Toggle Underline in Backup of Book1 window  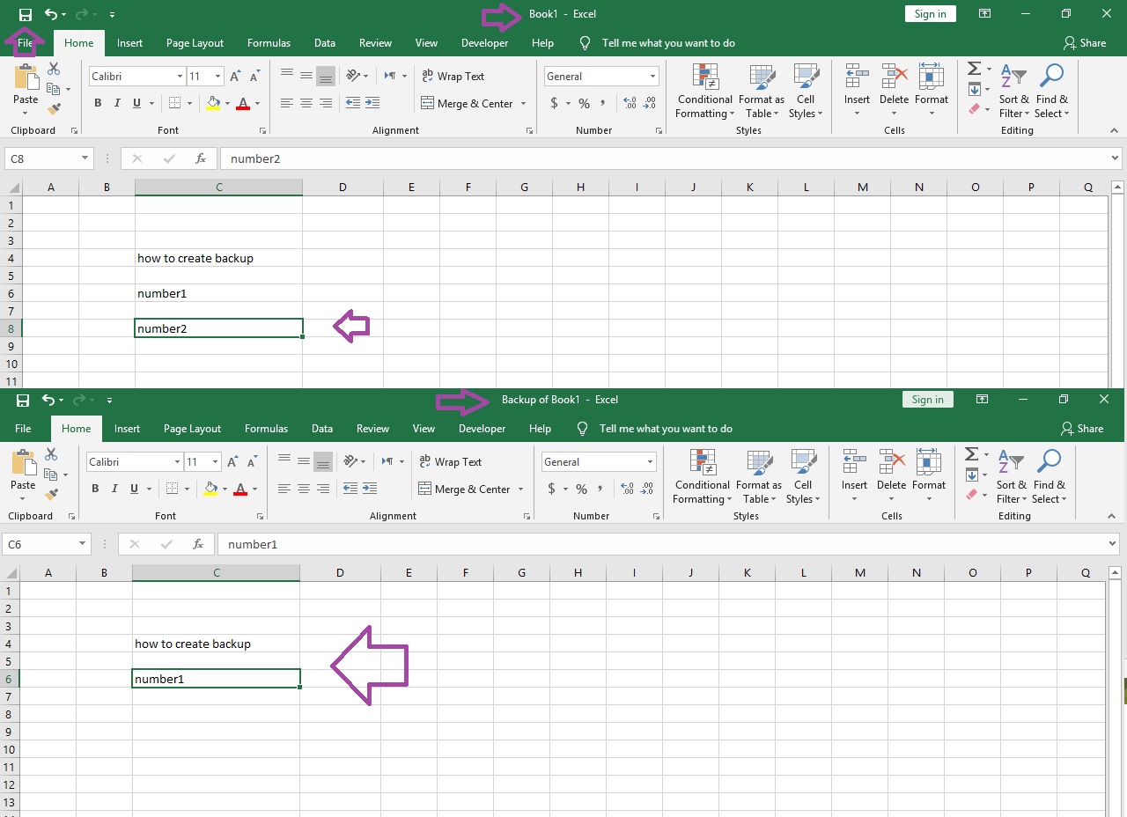134,489
